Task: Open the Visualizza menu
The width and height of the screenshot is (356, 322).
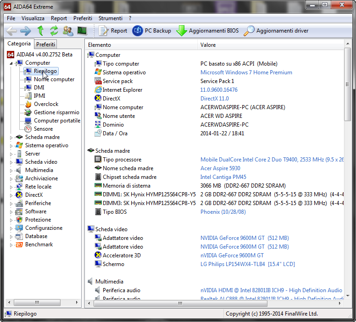Action: [33, 18]
